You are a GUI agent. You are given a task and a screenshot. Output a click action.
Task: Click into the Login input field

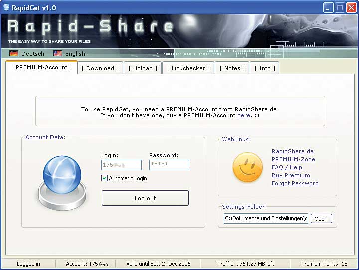tap(121, 165)
